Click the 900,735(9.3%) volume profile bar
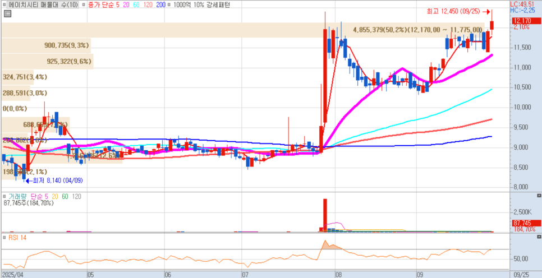 point(46,45)
